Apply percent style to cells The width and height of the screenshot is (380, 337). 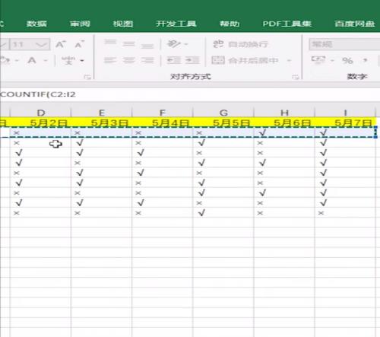pyautogui.click(x=347, y=60)
